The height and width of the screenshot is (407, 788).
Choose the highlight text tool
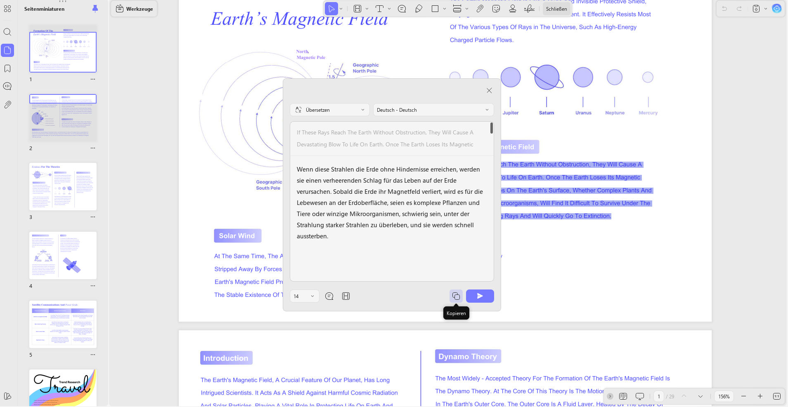coord(357,9)
